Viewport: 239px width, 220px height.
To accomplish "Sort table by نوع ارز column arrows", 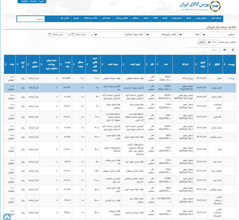I will coord(17,64).
